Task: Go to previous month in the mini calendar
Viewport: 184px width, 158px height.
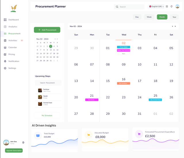Action: 55,39
